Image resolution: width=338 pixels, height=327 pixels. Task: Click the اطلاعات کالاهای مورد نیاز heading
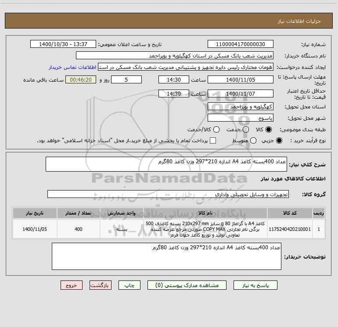pyautogui.click(x=293, y=179)
